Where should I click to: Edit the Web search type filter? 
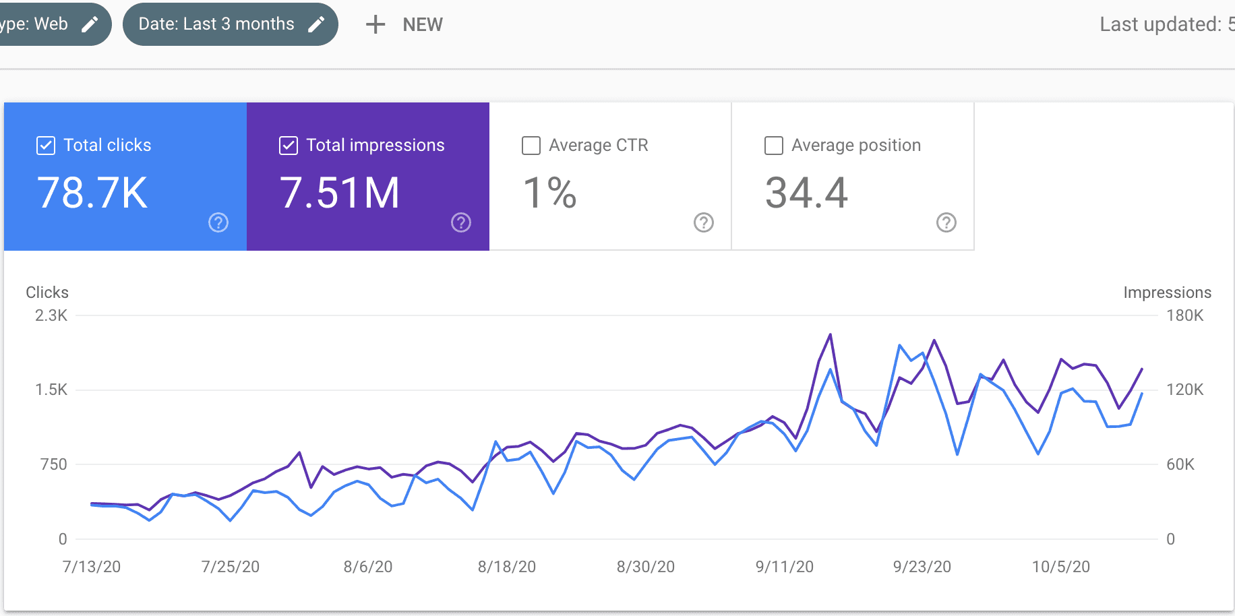90,24
